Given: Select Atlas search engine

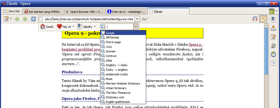Looking at the screenshot, I should [123, 61].
